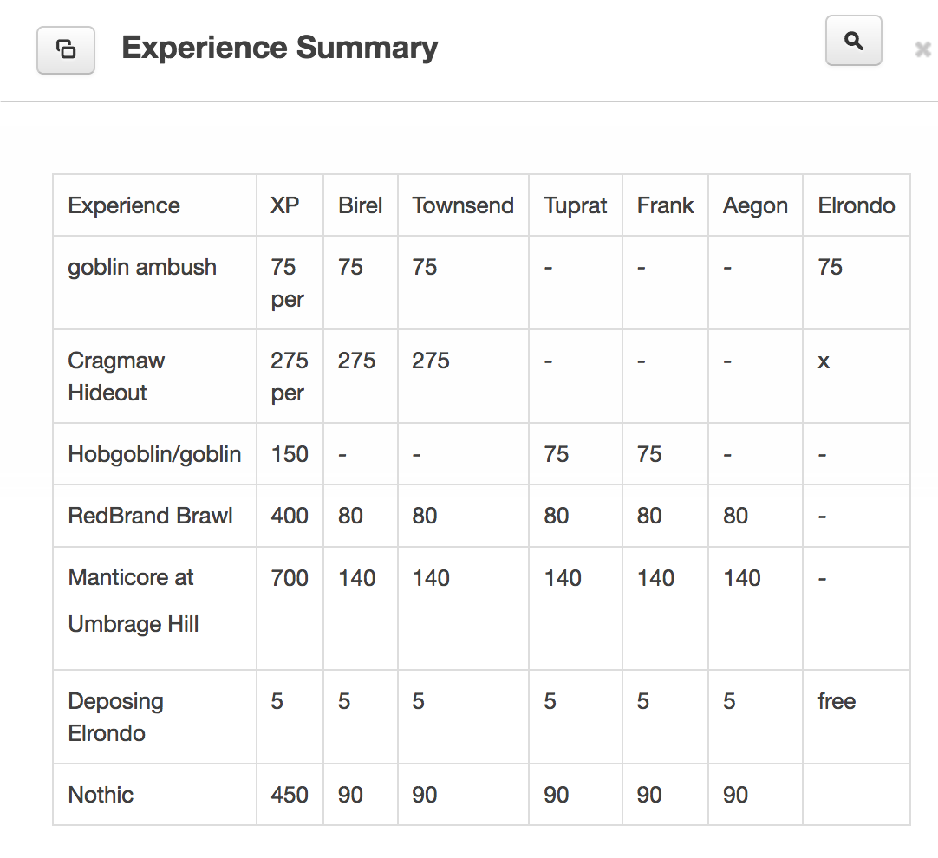The width and height of the screenshot is (938, 858).
Task: Select the Cragmaw Hideout row label
Action: pyautogui.click(x=116, y=376)
